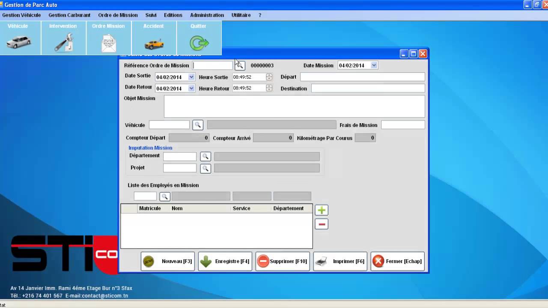This screenshot has height=308, width=548.
Task: Open the Suivi menu
Action: coord(151,15)
